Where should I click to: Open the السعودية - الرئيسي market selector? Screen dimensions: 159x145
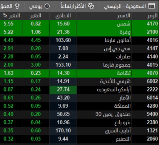125,6
